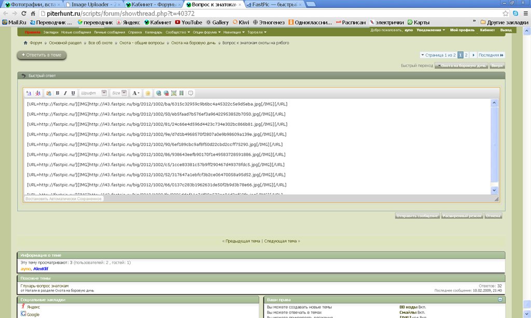531x318 pixels.
Task: Expand the Навигация dropdown menu
Action: (x=234, y=32)
